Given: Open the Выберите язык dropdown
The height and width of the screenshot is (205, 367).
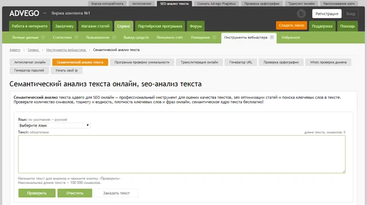Looking at the screenshot, I should (55, 125).
